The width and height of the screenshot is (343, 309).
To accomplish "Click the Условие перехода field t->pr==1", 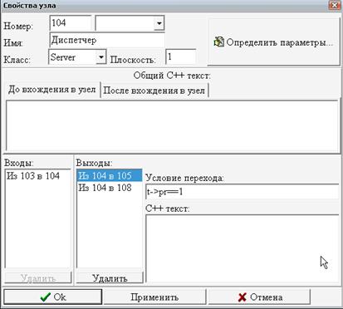I will coord(242,192).
